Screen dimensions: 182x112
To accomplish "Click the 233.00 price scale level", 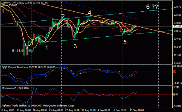I will (177, 23).
